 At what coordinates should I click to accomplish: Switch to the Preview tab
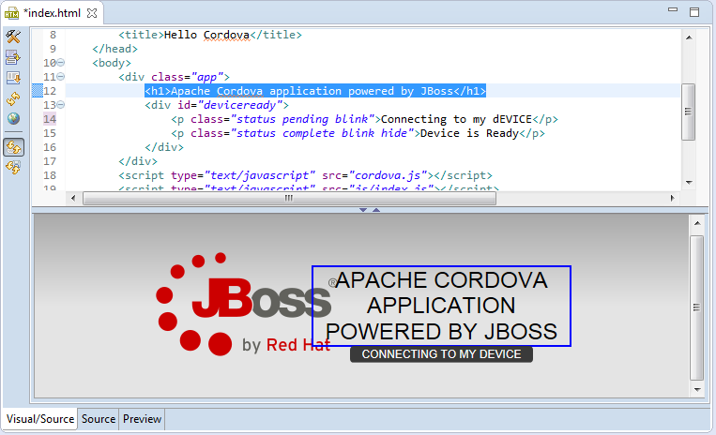click(142, 418)
